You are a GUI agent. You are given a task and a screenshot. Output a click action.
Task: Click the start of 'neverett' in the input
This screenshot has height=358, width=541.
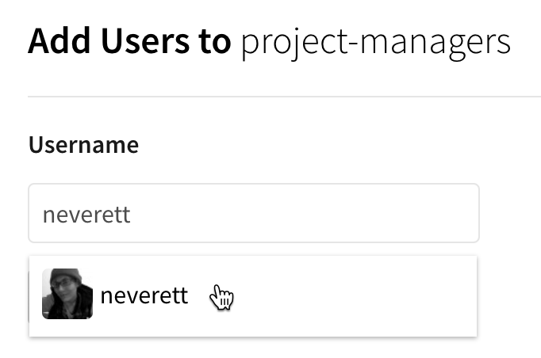pos(43,214)
